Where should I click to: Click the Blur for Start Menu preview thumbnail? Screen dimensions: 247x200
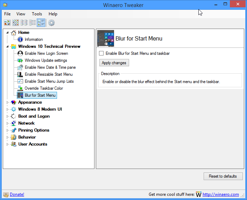click(x=106, y=38)
